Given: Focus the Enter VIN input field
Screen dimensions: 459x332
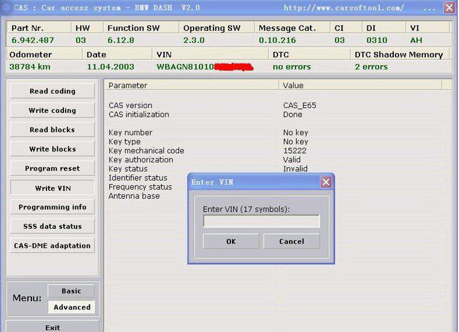Looking at the screenshot, I should click(x=261, y=222).
